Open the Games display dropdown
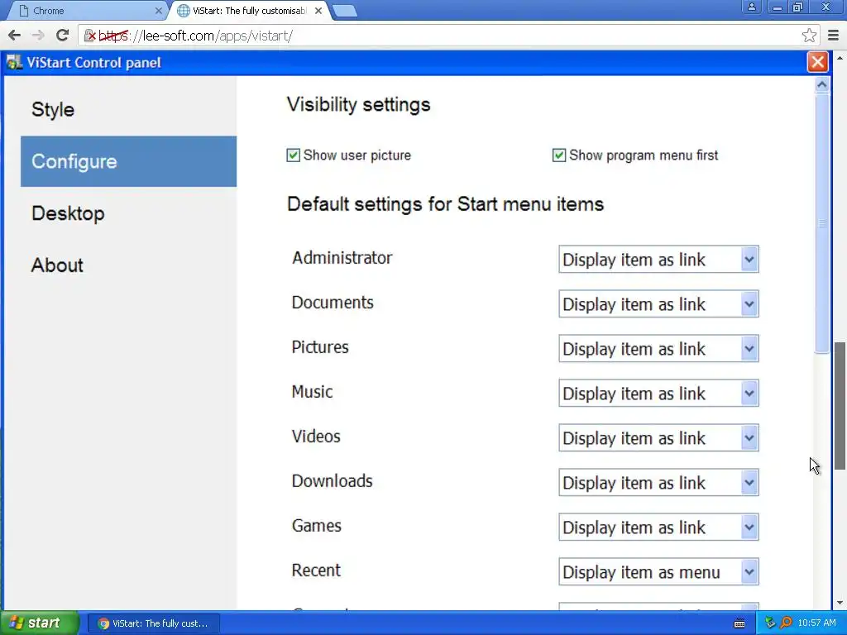 coord(658,528)
